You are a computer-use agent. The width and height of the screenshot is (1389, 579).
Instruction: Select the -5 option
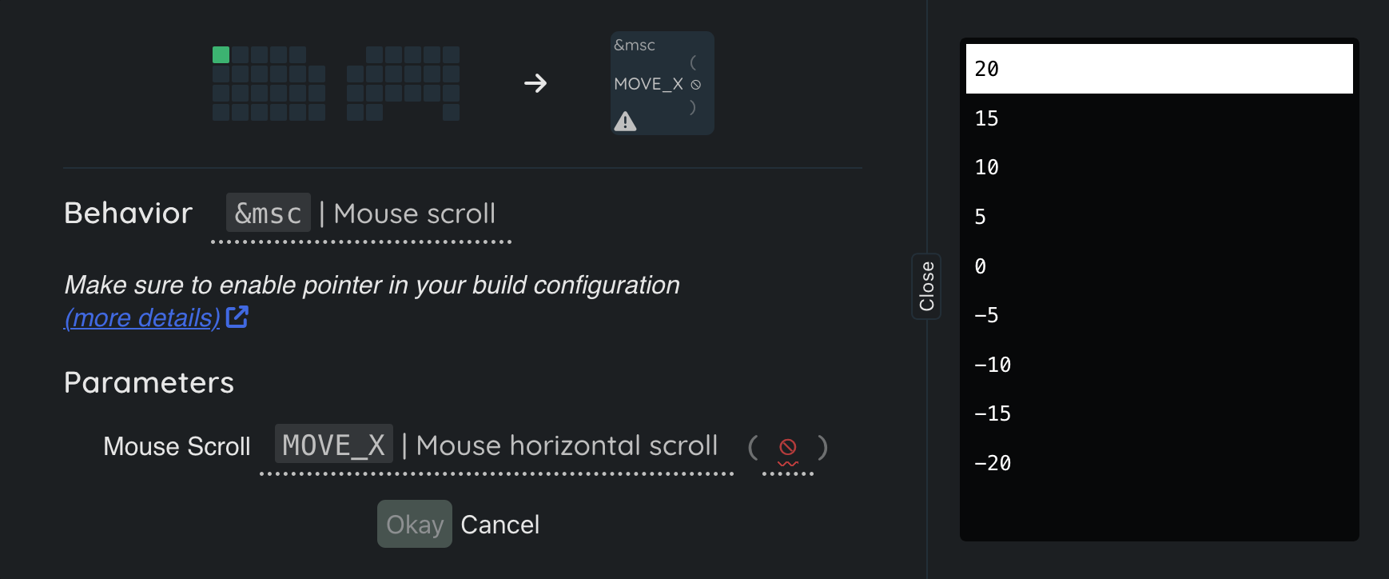pos(1159,316)
